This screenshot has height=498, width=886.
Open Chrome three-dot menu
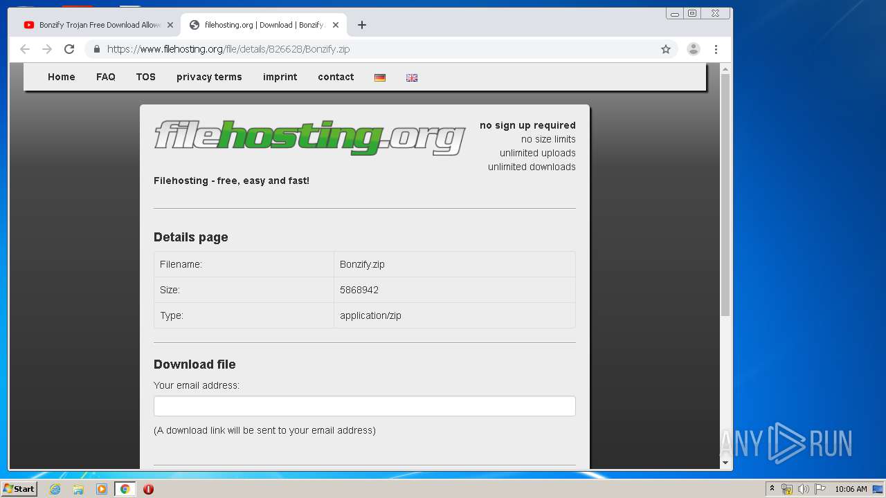tap(716, 49)
